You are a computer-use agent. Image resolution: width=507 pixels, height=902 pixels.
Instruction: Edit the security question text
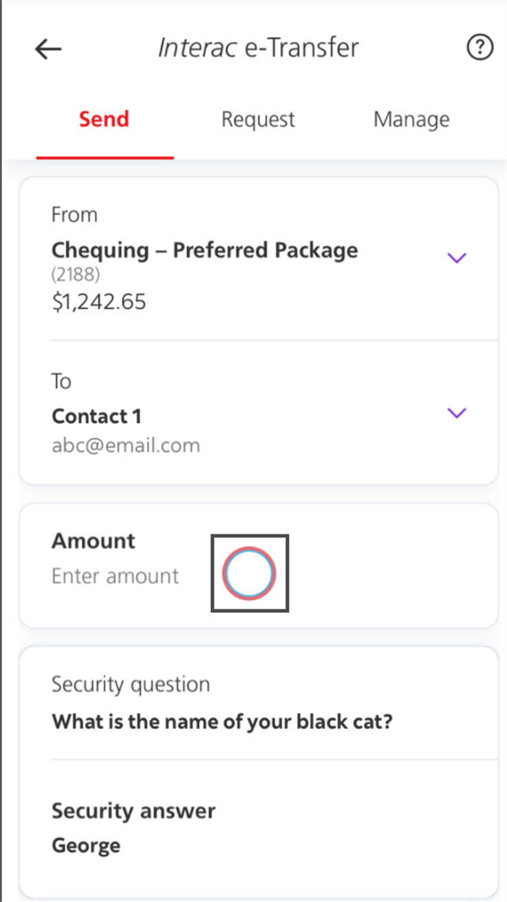click(222, 723)
